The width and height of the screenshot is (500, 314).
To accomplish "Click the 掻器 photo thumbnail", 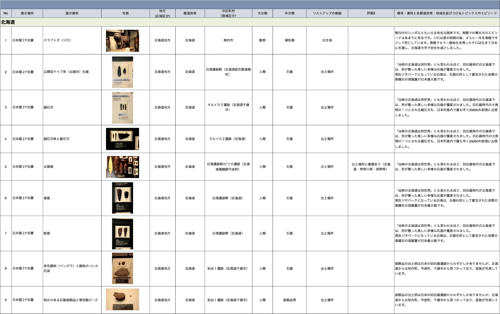I will click(122, 198).
